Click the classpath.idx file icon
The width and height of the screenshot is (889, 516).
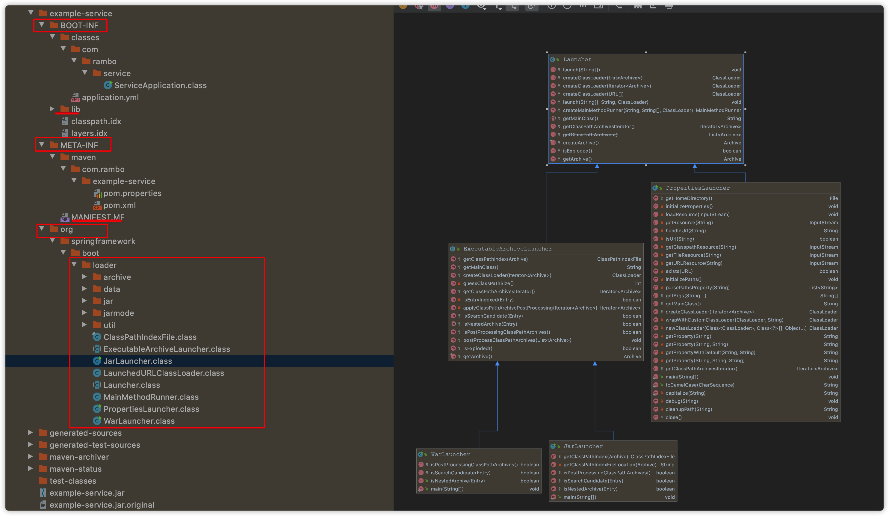point(65,121)
